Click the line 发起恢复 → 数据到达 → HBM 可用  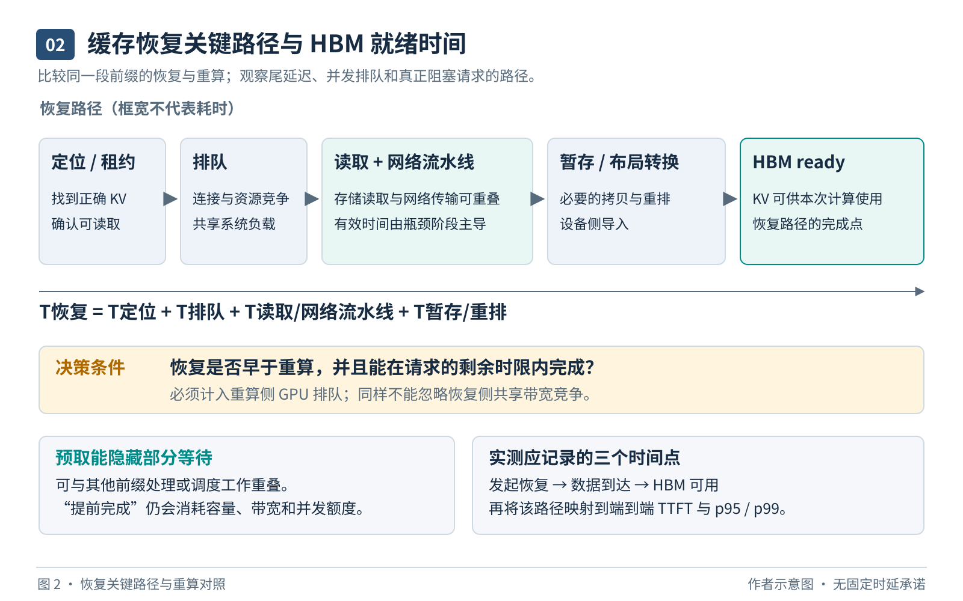604,485
